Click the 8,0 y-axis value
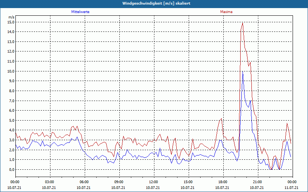The height and width of the screenshot is (192, 308). click(x=12, y=91)
